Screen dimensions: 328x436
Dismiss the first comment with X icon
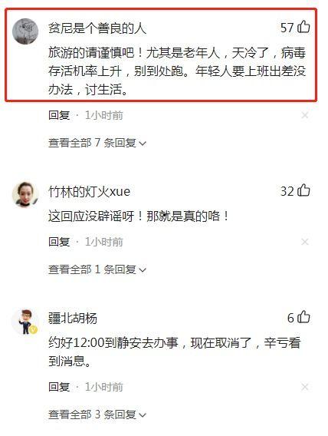(x=305, y=115)
